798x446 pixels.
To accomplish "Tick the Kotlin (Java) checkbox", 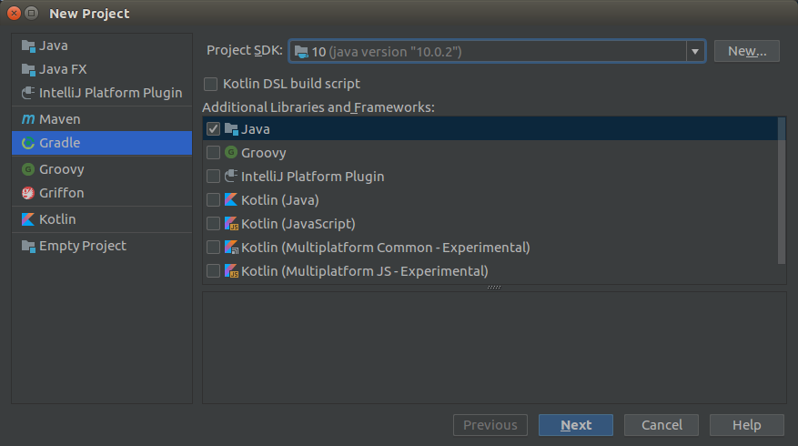I will pos(213,200).
